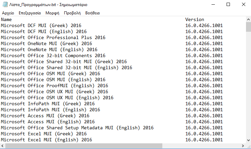The width and height of the screenshot is (251, 149).
Task: Click line Microsoft Office OSM MUI (Greek) 2016
Action: pos(51,74)
